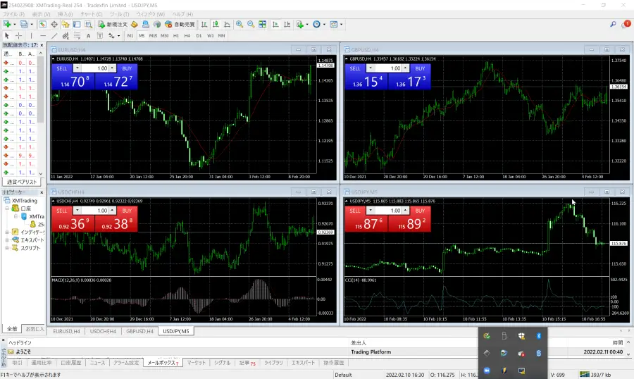
Task: Click the chart zoom out magnifier icon
Action: click(250, 24)
